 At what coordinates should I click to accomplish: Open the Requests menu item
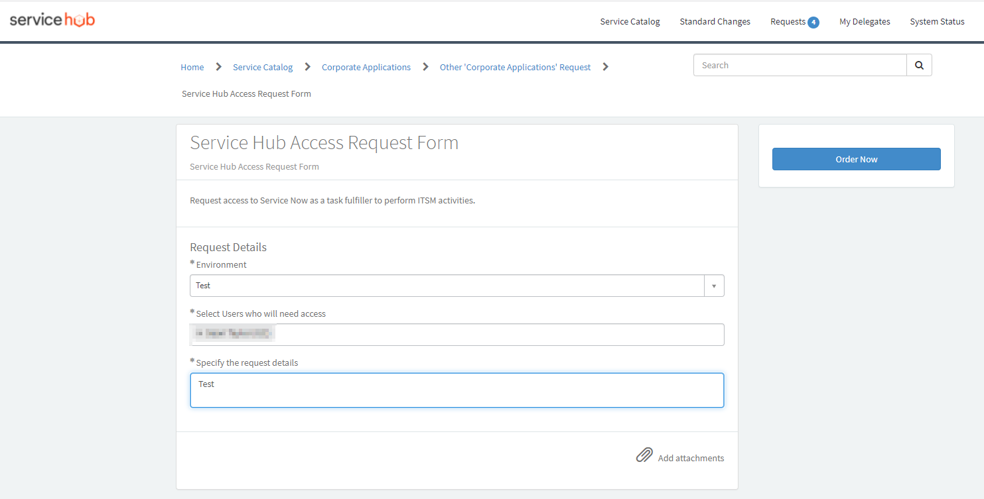click(x=788, y=21)
